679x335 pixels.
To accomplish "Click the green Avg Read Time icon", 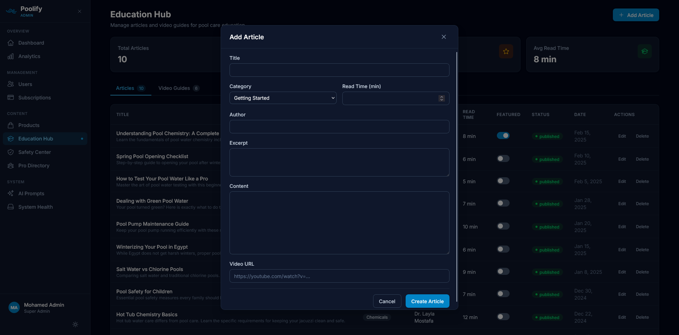I will 645,51.
